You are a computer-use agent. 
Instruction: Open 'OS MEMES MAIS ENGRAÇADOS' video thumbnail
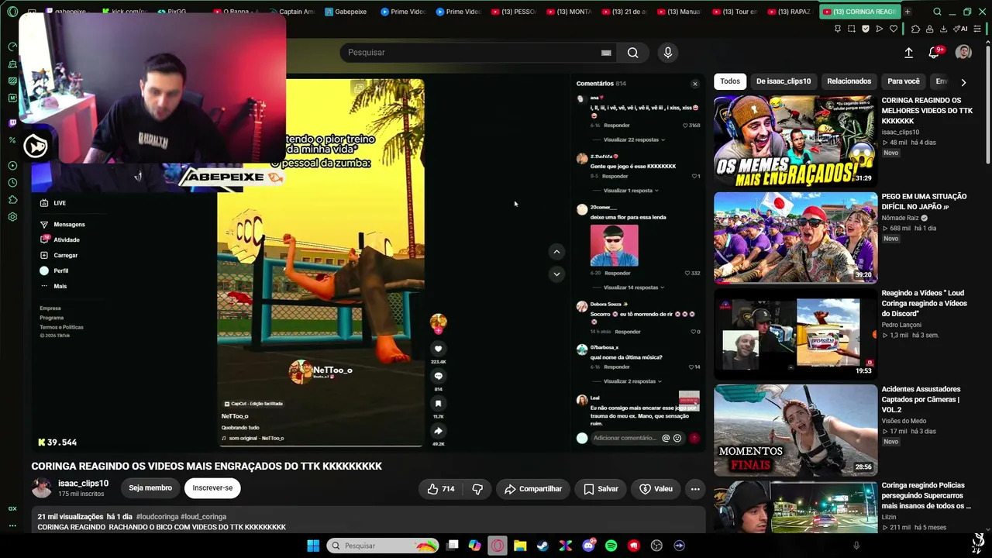tap(795, 140)
